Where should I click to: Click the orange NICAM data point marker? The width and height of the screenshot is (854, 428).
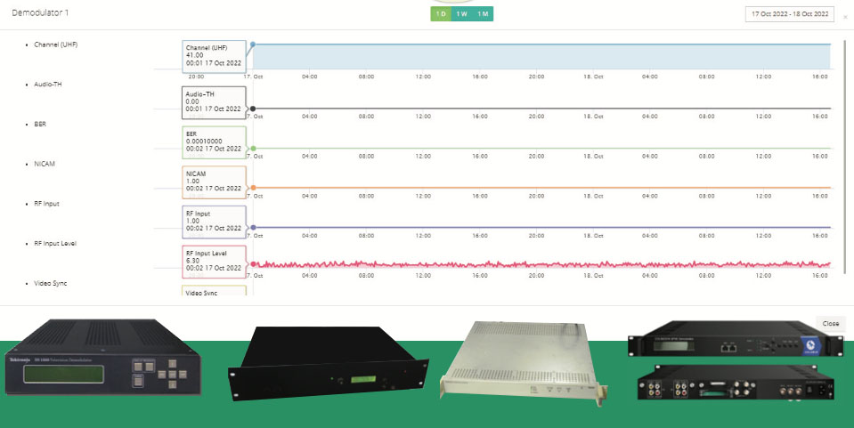click(253, 188)
